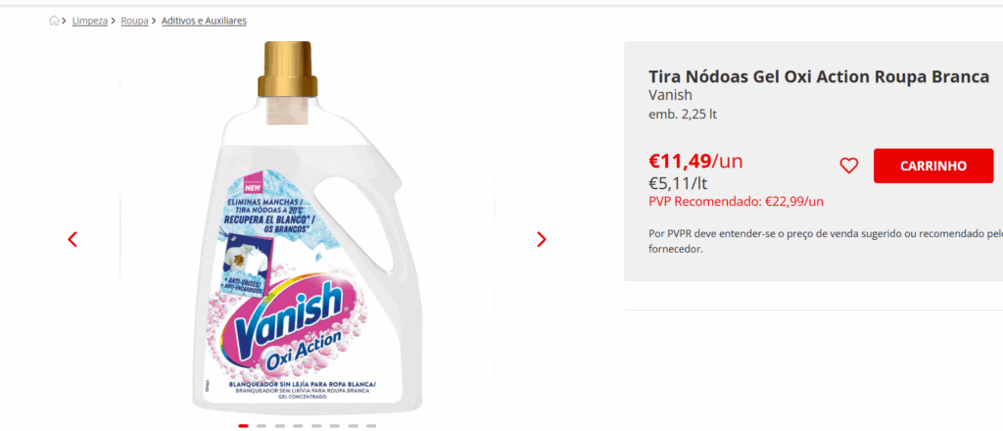Show the previous product image

pyautogui.click(x=72, y=239)
